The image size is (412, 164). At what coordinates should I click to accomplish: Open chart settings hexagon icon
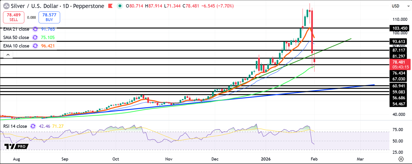401,159
